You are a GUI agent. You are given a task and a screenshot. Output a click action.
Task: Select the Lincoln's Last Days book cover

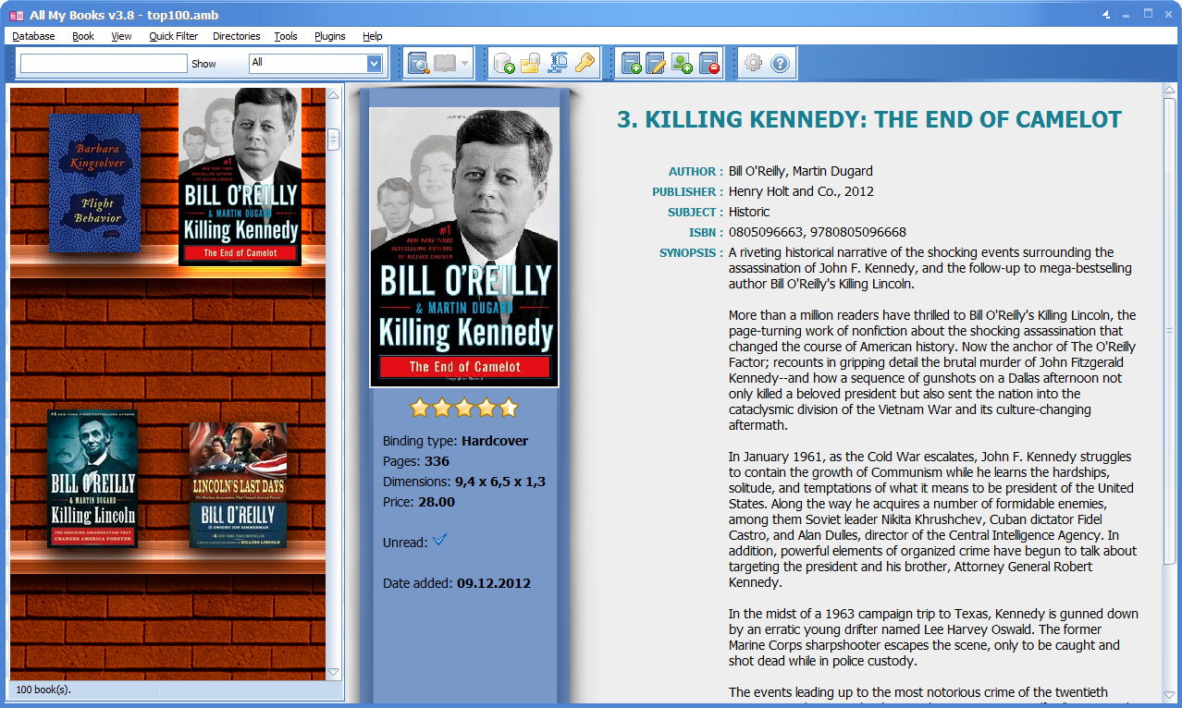tap(238, 484)
